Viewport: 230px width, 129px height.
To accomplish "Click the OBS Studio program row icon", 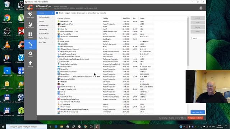I will (59, 82).
